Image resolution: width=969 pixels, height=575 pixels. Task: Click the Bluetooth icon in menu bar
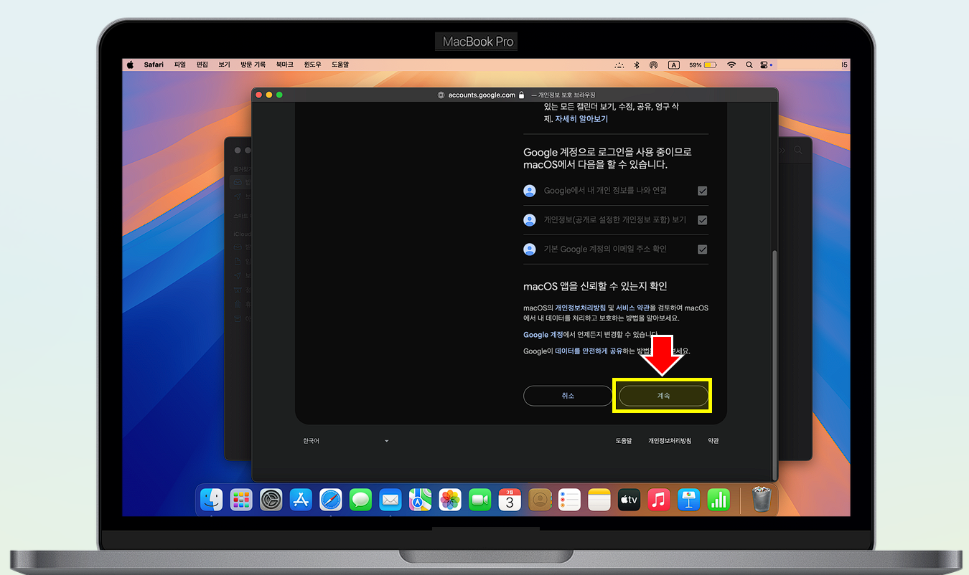(x=636, y=65)
